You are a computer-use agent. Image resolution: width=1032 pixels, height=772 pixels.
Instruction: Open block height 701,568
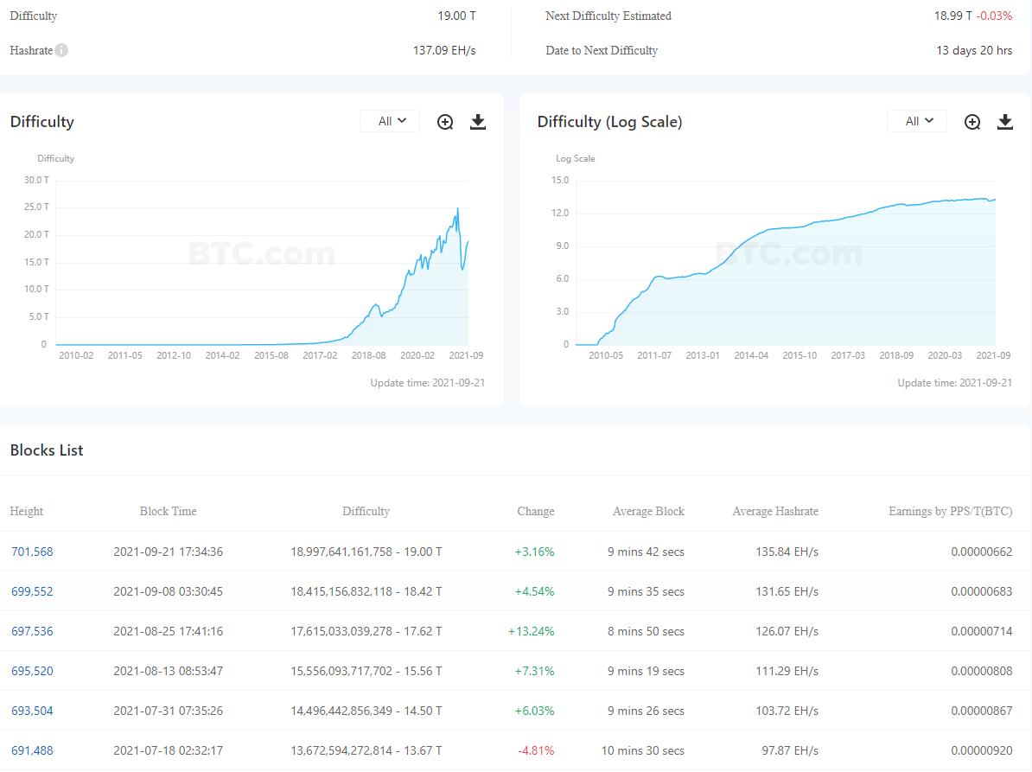[31, 552]
